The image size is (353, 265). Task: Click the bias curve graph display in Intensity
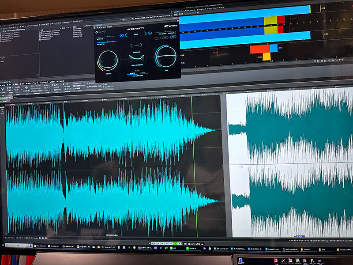(x=137, y=58)
